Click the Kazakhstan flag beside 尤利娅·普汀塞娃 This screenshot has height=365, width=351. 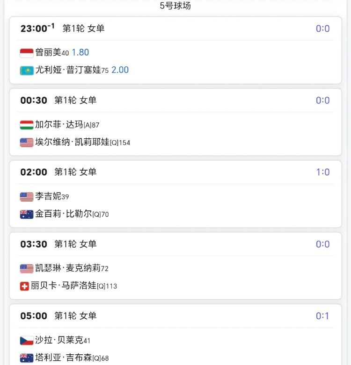pos(27,71)
